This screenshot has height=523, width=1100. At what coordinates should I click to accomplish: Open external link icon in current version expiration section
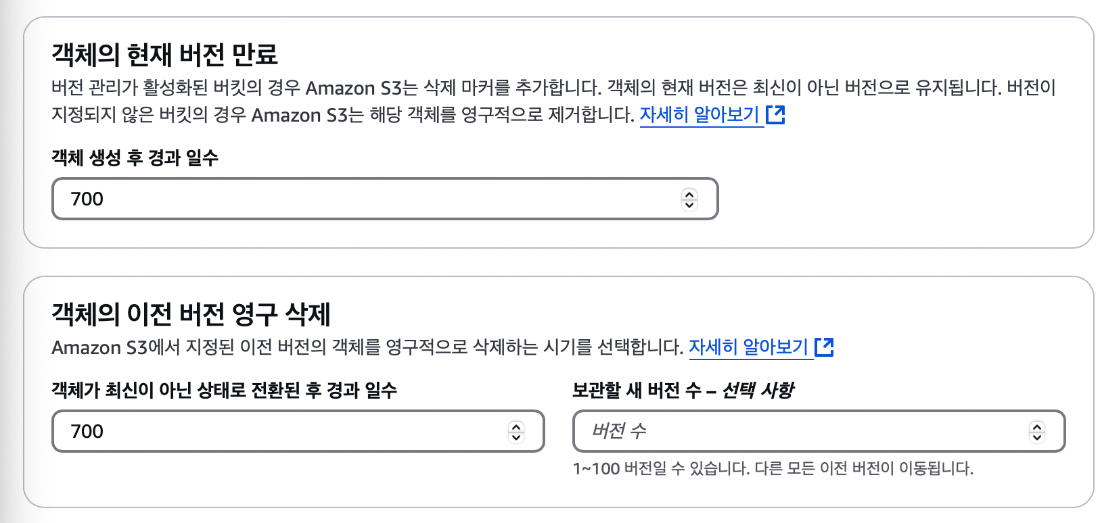[775, 115]
